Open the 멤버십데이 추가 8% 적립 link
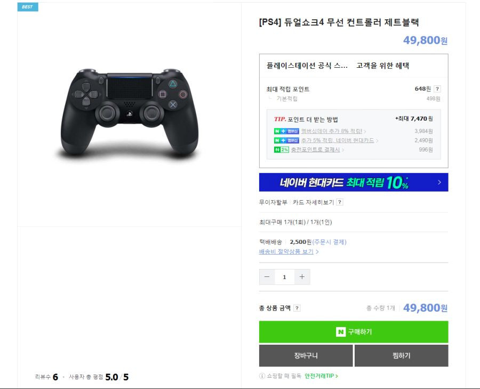 click(333, 131)
